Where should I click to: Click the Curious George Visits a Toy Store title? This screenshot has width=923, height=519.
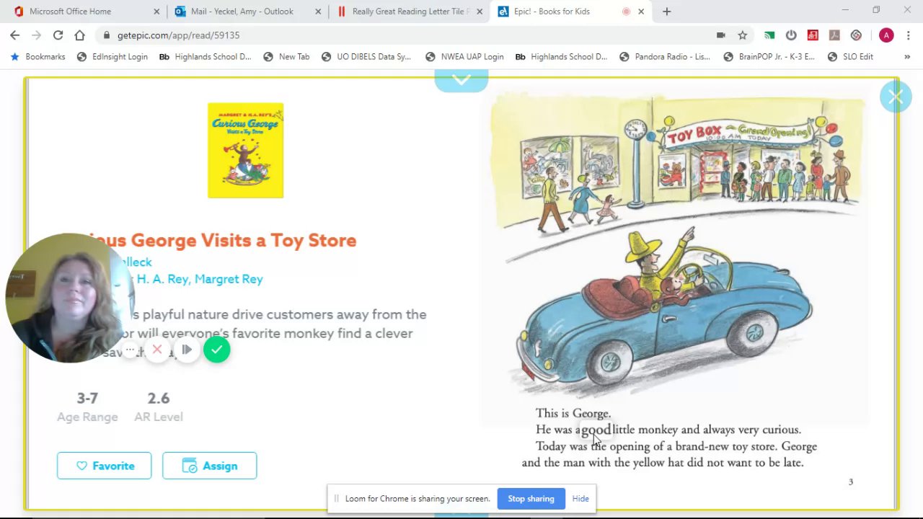point(221,240)
